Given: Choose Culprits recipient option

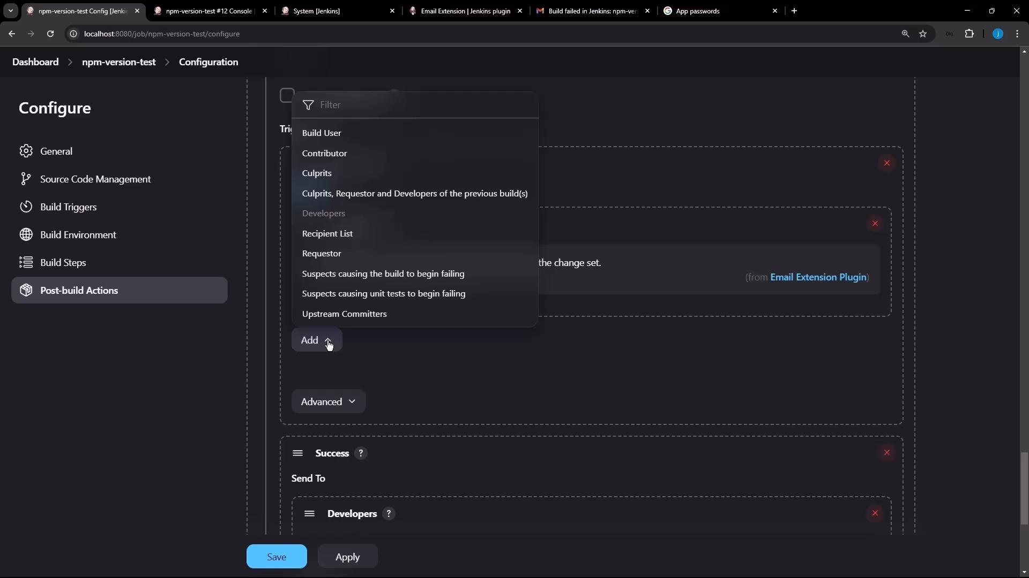Looking at the screenshot, I should point(415,173).
